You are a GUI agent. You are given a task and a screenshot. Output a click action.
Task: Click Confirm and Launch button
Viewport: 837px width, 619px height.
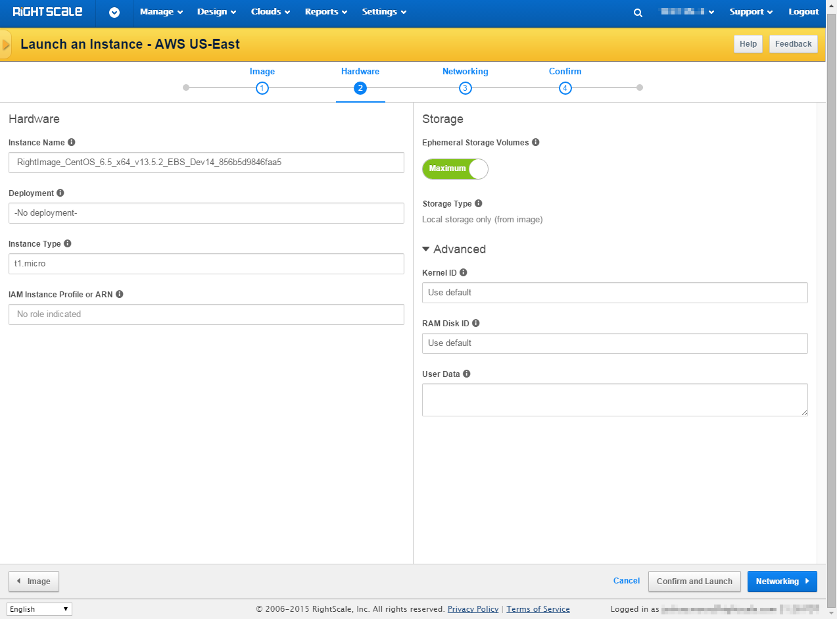pyautogui.click(x=694, y=582)
